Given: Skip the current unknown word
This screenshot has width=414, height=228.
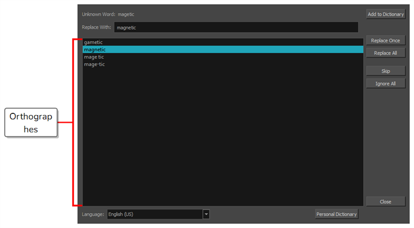Looking at the screenshot, I should point(386,71).
